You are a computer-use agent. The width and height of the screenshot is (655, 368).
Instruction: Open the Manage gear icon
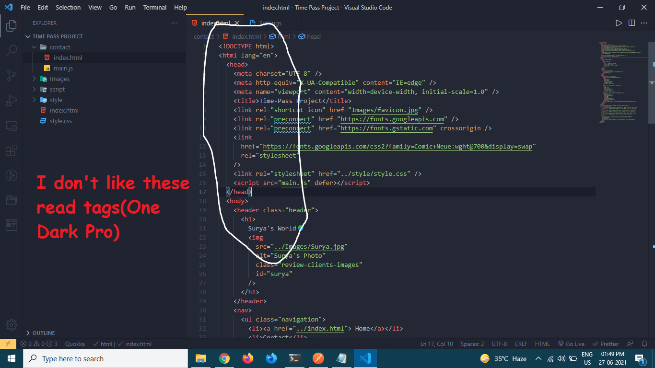click(12, 324)
